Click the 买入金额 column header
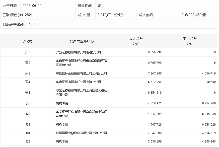This screenshot has width=219, height=147. (136, 41)
